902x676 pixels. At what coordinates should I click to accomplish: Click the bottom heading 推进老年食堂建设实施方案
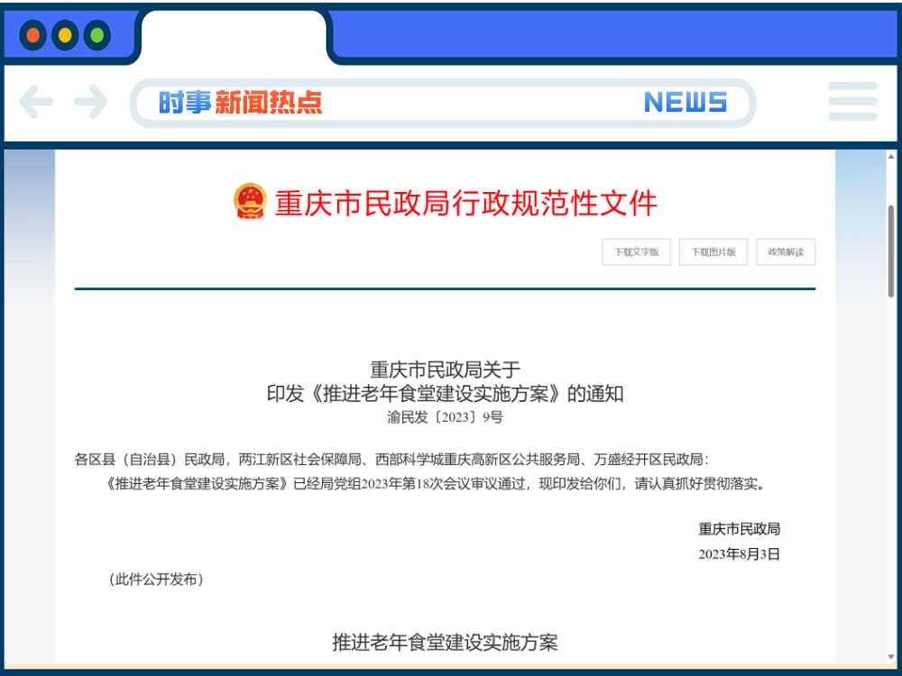446,642
